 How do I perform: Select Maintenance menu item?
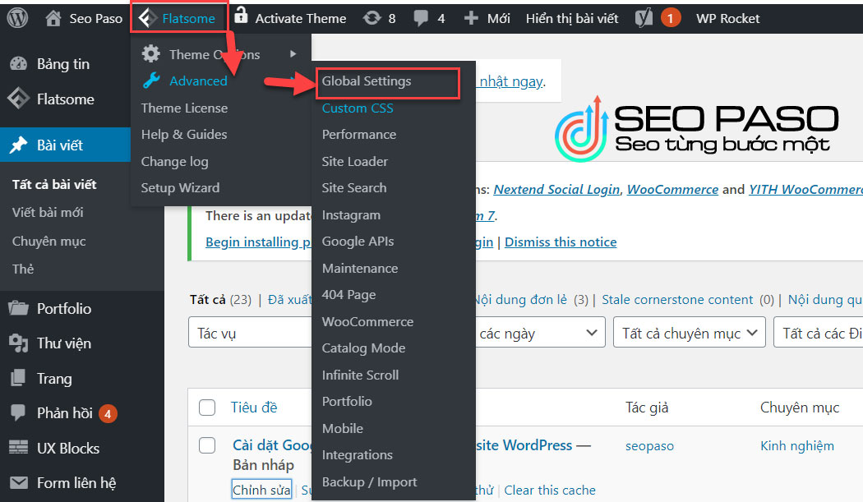click(360, 268)
